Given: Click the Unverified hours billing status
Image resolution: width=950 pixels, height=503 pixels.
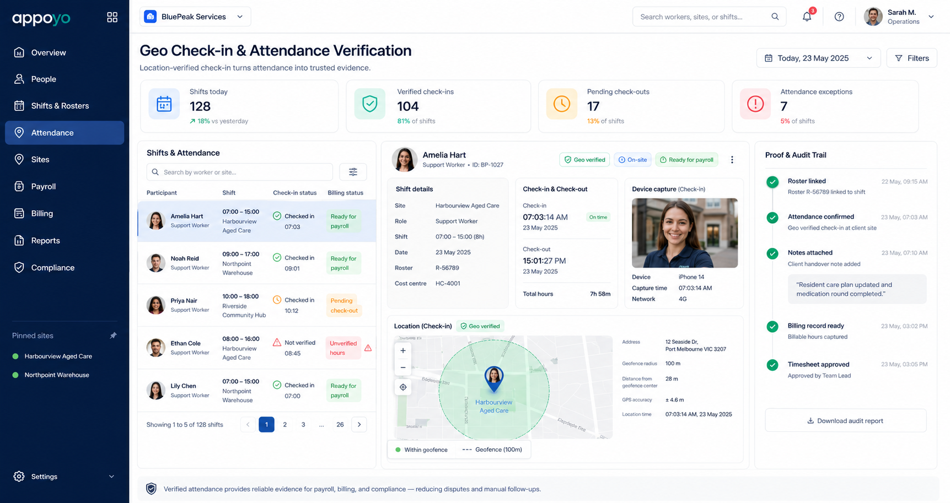Looking at the screenshot, I should click(343, 348).
